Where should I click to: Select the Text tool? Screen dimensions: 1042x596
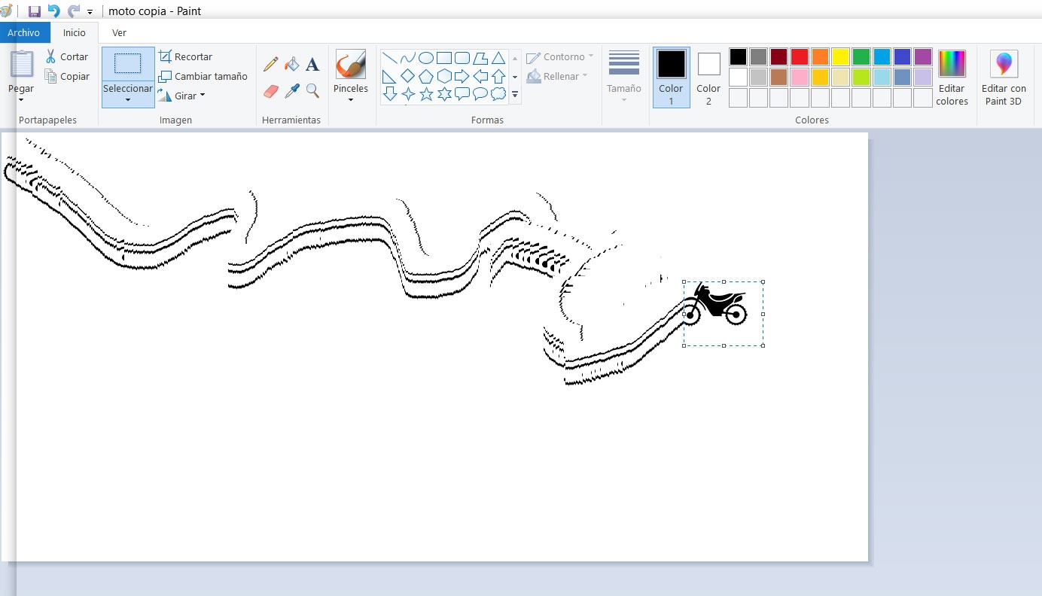[312, 65]
